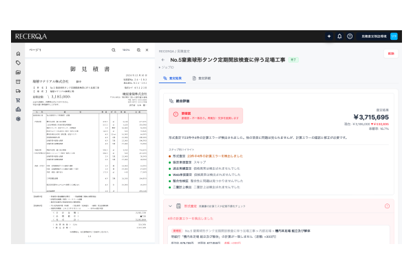Click the RECERQA breadcrumb link
This screenshot has width=413, height=275.
tap(167, 51)
